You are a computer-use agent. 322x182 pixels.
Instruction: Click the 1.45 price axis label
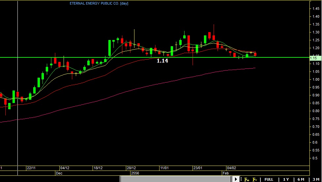tap(316, 9)
